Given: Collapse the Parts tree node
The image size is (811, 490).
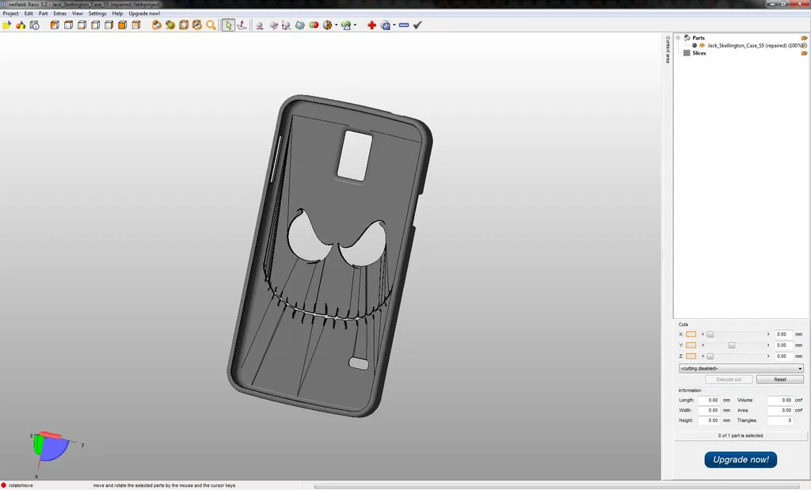Looking at the screenshot, I should (x=678, y=37).
